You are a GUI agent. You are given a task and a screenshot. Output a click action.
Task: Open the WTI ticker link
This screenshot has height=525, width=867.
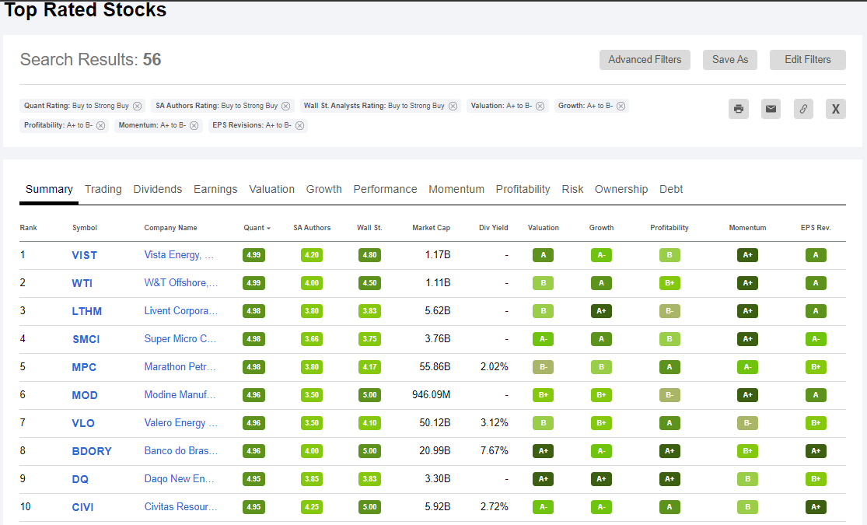(x=82, y=283)
